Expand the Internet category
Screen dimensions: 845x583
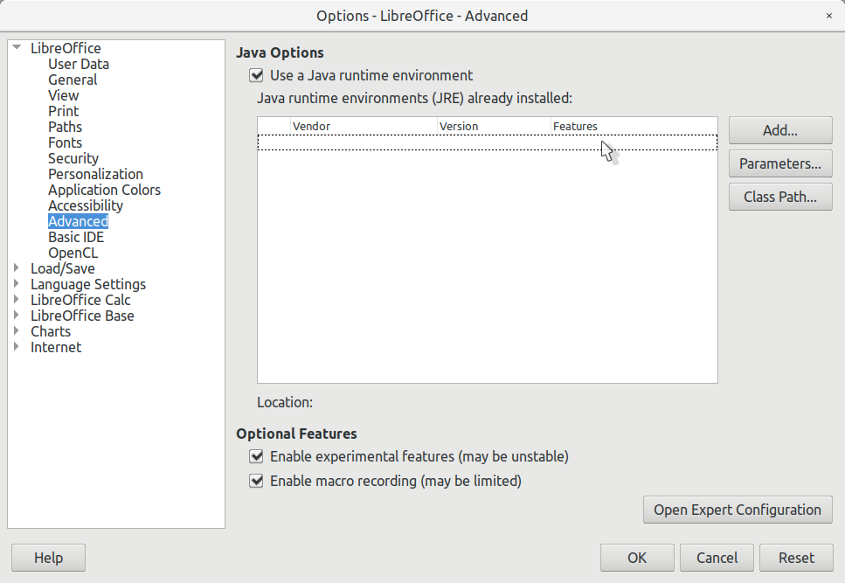17,347
